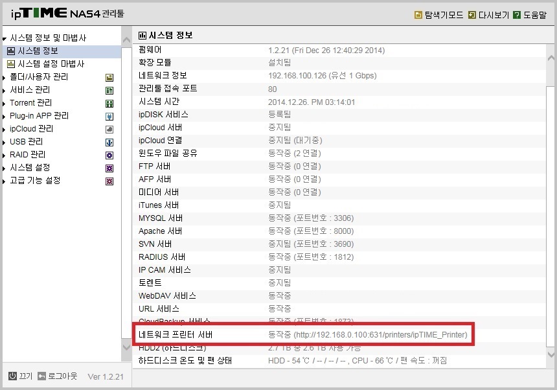The width and height of the screenshot is (557, 390).
Task: Click the IP address 192.168.100.126 text
Action: 297,76
